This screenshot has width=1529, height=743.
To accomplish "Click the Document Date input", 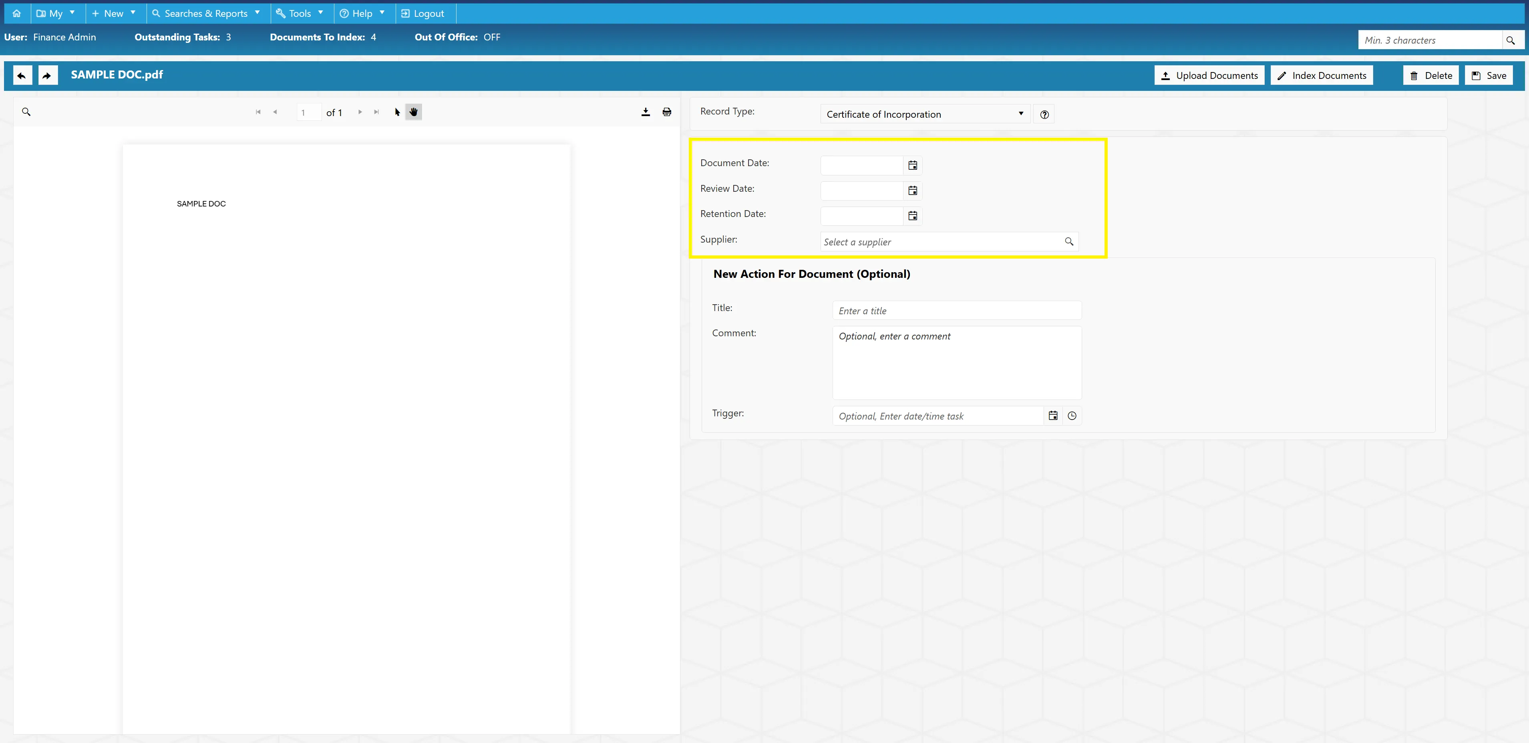I will 862,166.
